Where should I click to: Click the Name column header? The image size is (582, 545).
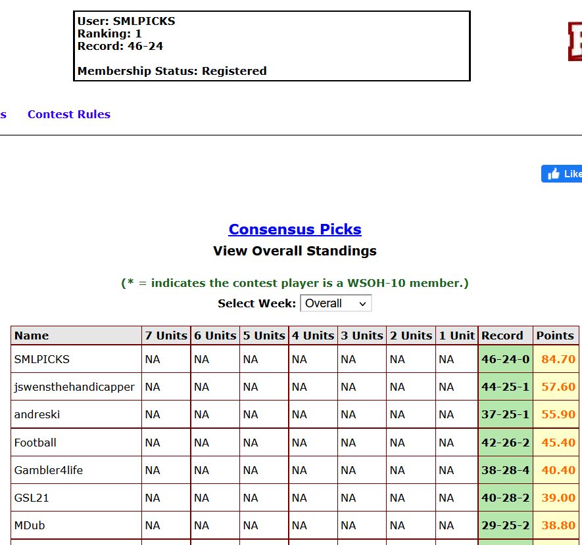pos(76,336)
